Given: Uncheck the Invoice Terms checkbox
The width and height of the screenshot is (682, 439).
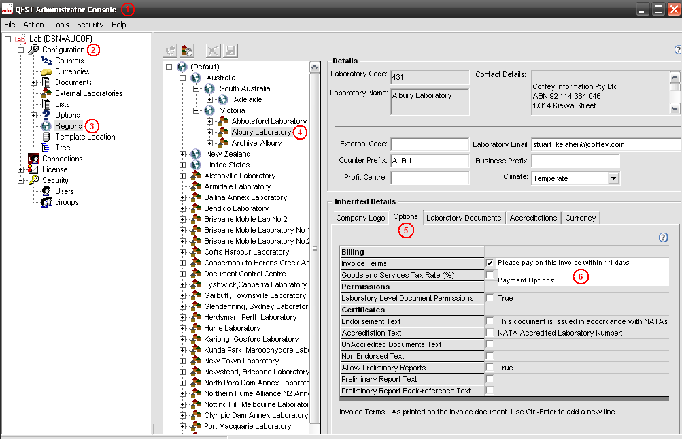Looking at the screenshot, I should point(490,263).
